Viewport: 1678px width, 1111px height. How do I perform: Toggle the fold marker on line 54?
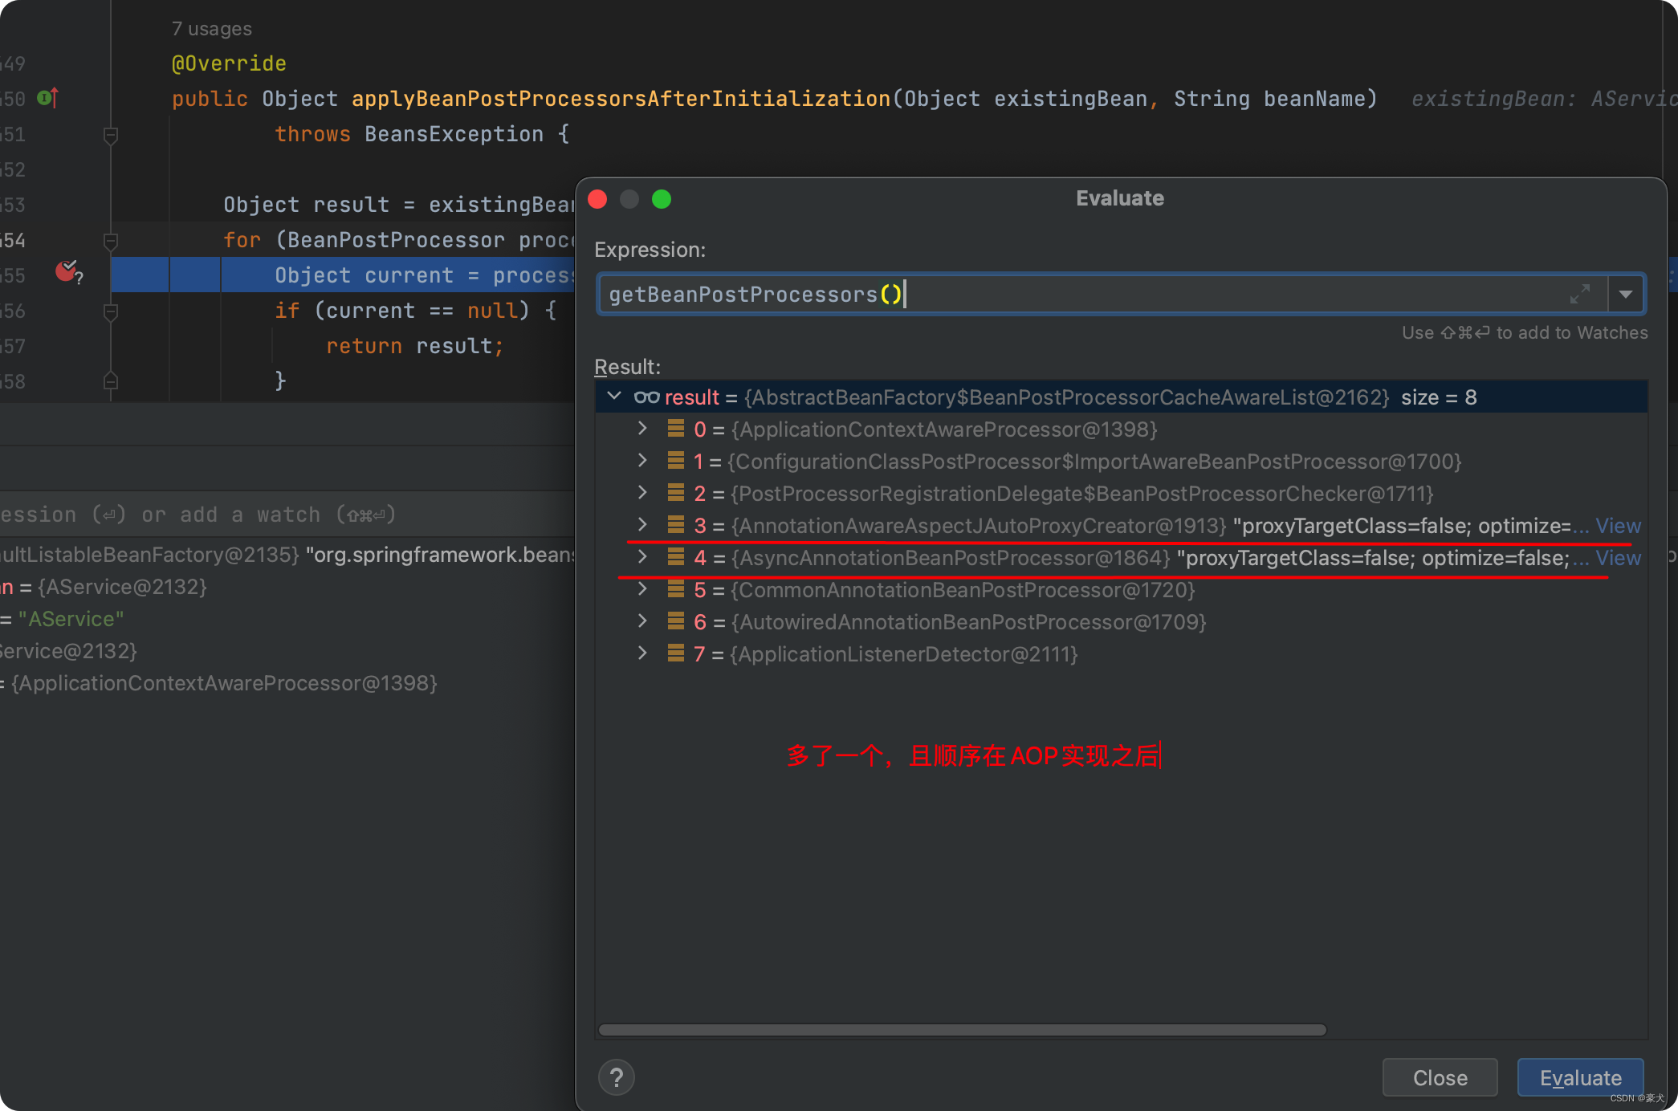[111, 240]
